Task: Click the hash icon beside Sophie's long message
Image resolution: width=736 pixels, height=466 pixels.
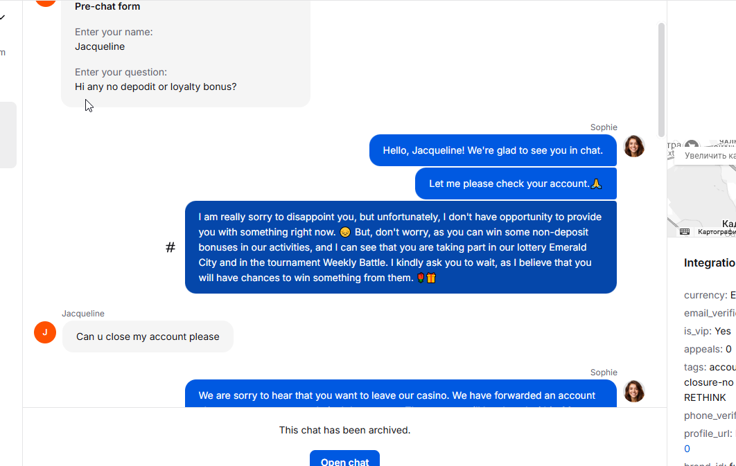Action: pos(170,247)
